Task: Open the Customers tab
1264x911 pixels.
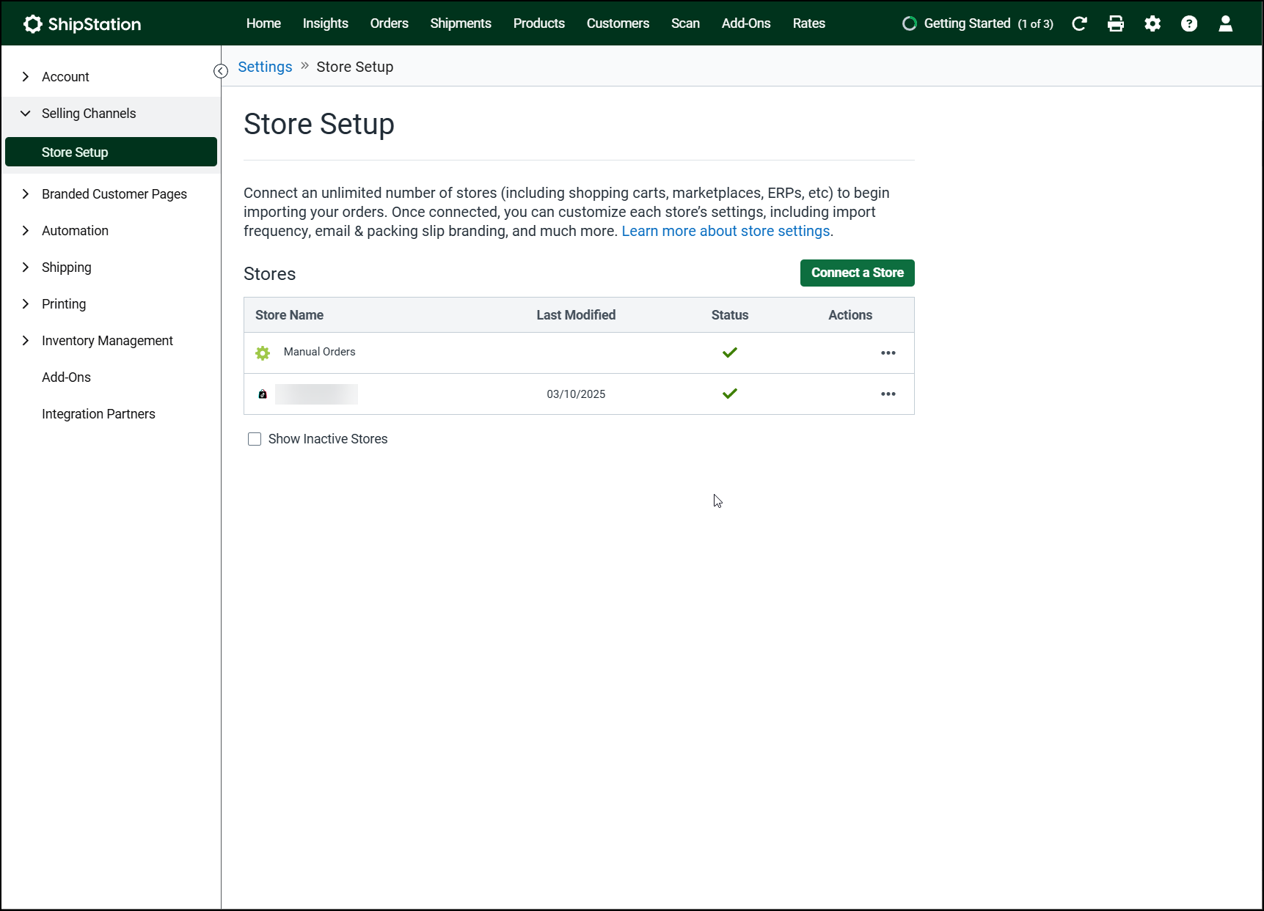Action: 618,23
